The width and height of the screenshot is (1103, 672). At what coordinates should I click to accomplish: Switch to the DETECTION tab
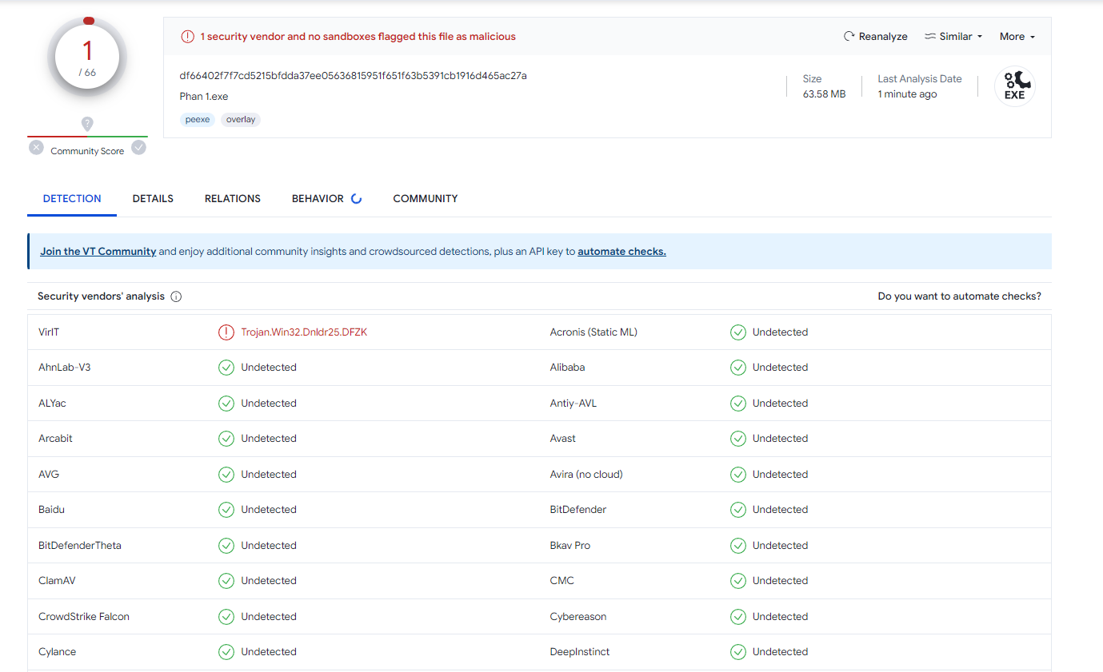[x=72, y=199]
